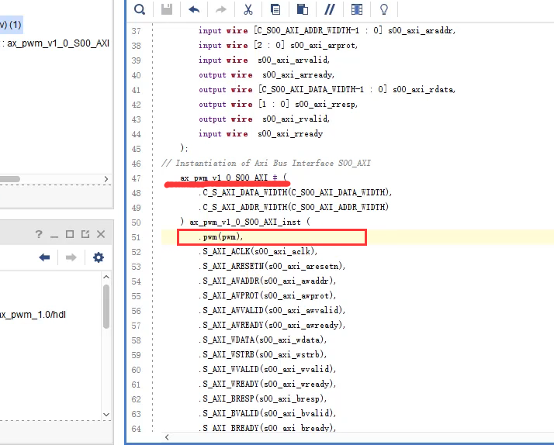
Task: Cut selection with the scissors icon
Action: (x=248, y=9)
